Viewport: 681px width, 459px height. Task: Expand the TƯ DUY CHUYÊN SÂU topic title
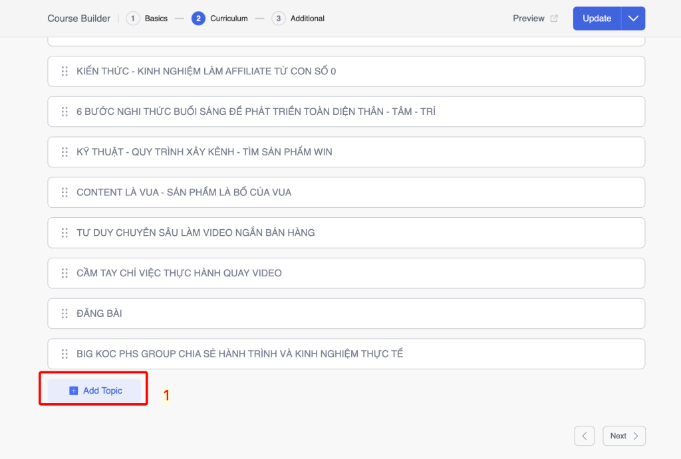click(x=196, y=232)
